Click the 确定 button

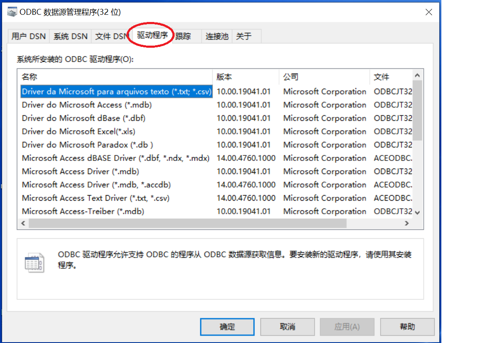pyautogui.click(x=227, y=327)
